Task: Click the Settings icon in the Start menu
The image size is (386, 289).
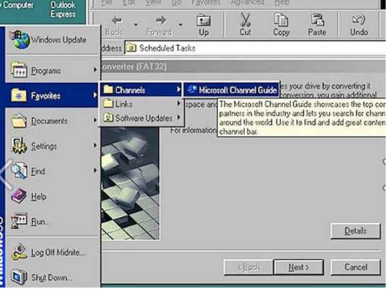Action: pyautogui.click(x=19, y=146)
